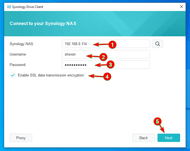This screenshot has width=190, height=151.
Task: Proceed with the Next button
Action: click(x=169, y=138)
